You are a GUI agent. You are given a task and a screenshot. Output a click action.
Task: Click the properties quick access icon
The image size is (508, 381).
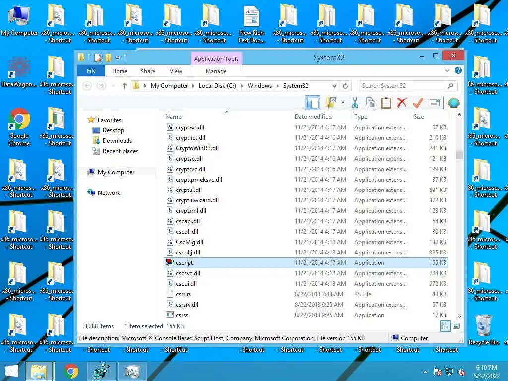(x=98, y=58)
